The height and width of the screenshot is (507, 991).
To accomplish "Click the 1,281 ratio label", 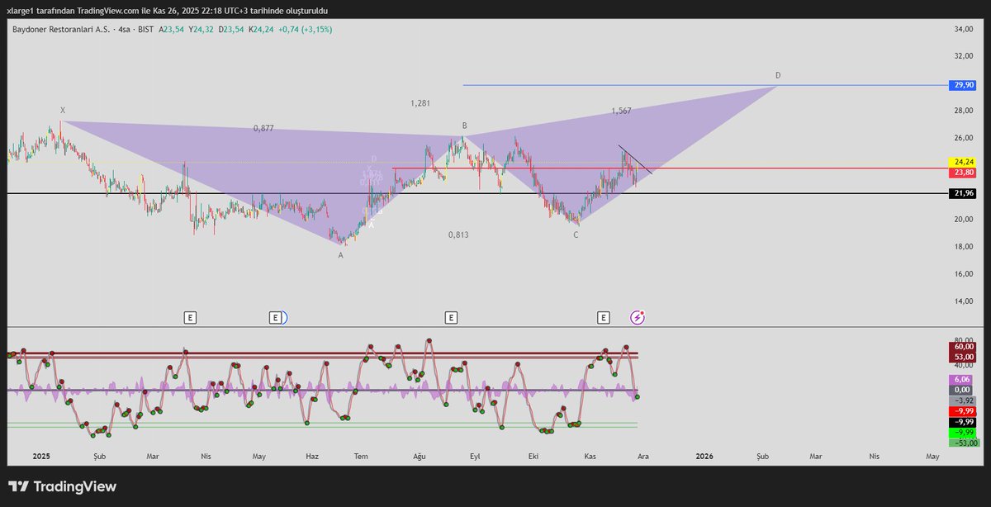I will pyautogui.click(x=420, y=103).
